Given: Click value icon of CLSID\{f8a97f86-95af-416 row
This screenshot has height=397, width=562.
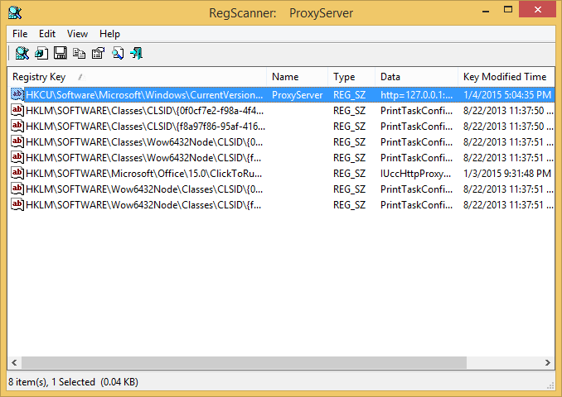Looking at the screenshot, I should tap(17, 126).
